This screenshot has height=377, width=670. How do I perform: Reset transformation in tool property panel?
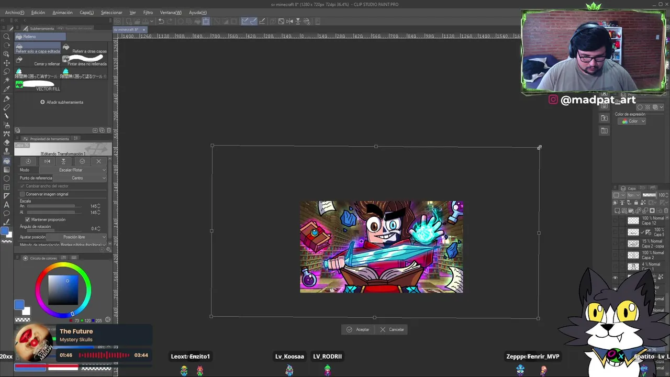pos(28,161)
